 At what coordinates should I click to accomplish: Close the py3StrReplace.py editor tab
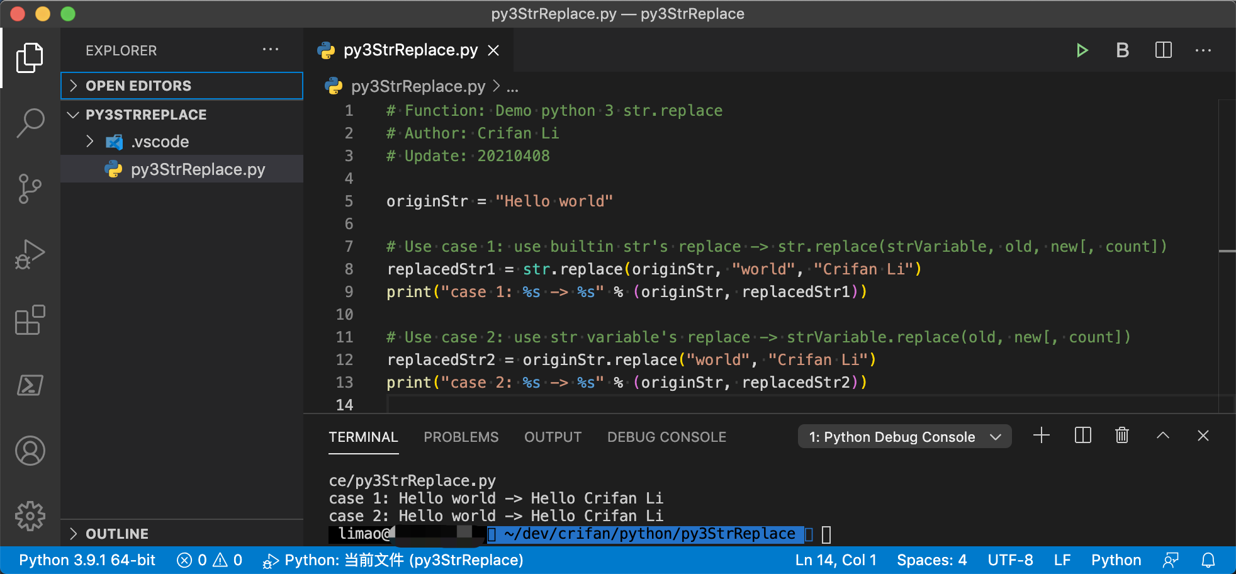pos(494,50)
